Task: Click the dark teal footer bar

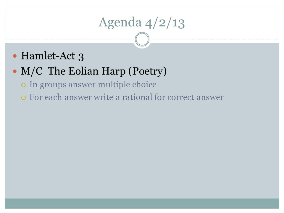Action: [142, 203]
